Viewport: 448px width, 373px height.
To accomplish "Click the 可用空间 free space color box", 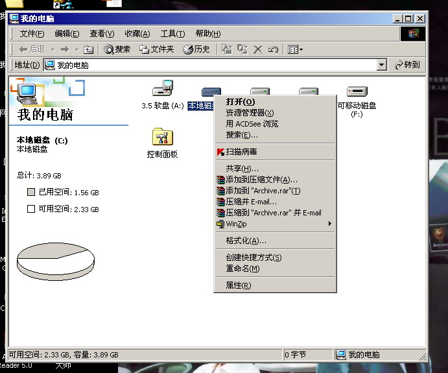I will [x=31, y=209].
